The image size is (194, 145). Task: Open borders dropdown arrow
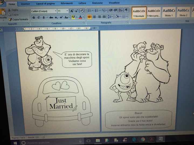(x=127, y=16)
